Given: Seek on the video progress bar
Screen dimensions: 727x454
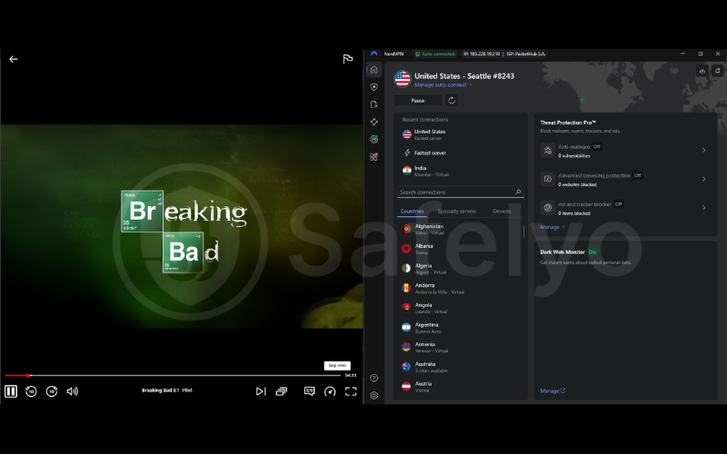Looking at the screenshot, I should coord(173,375).
